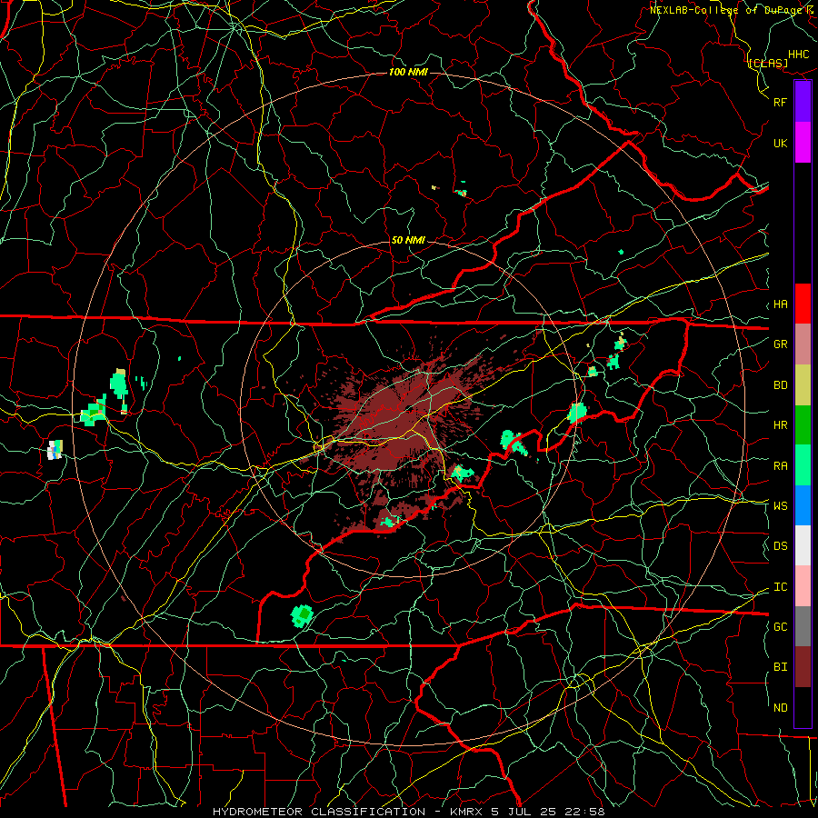Click the BD legend label text

point(780,385)
